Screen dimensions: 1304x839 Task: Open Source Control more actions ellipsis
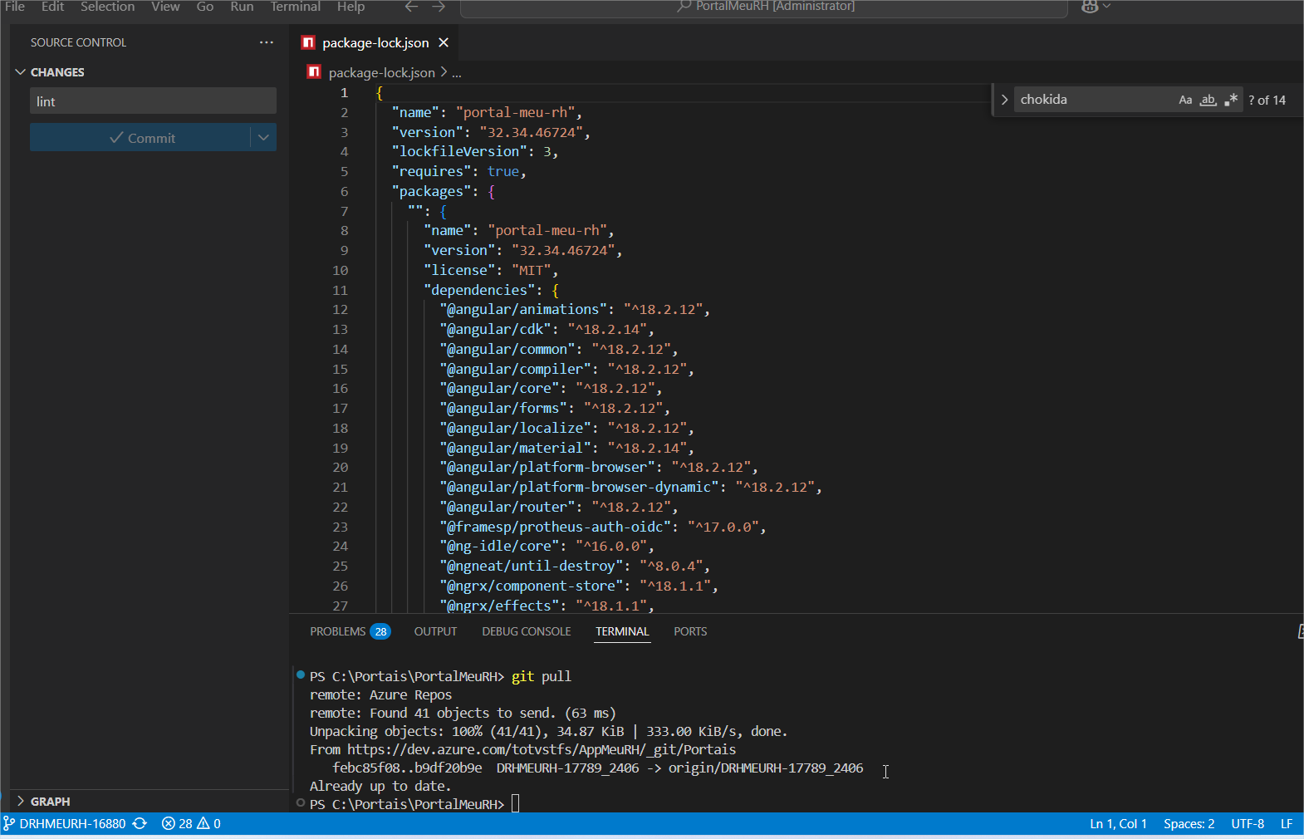click(266, 42)
